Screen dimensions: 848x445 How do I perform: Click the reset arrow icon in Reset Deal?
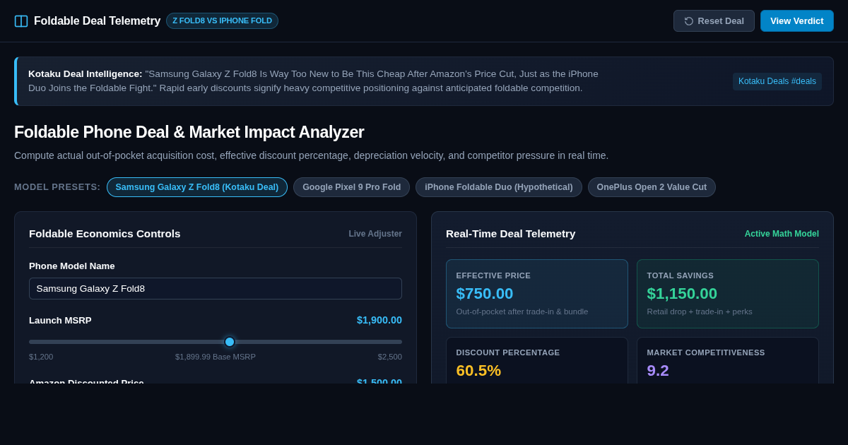click(x=689, y=21)
